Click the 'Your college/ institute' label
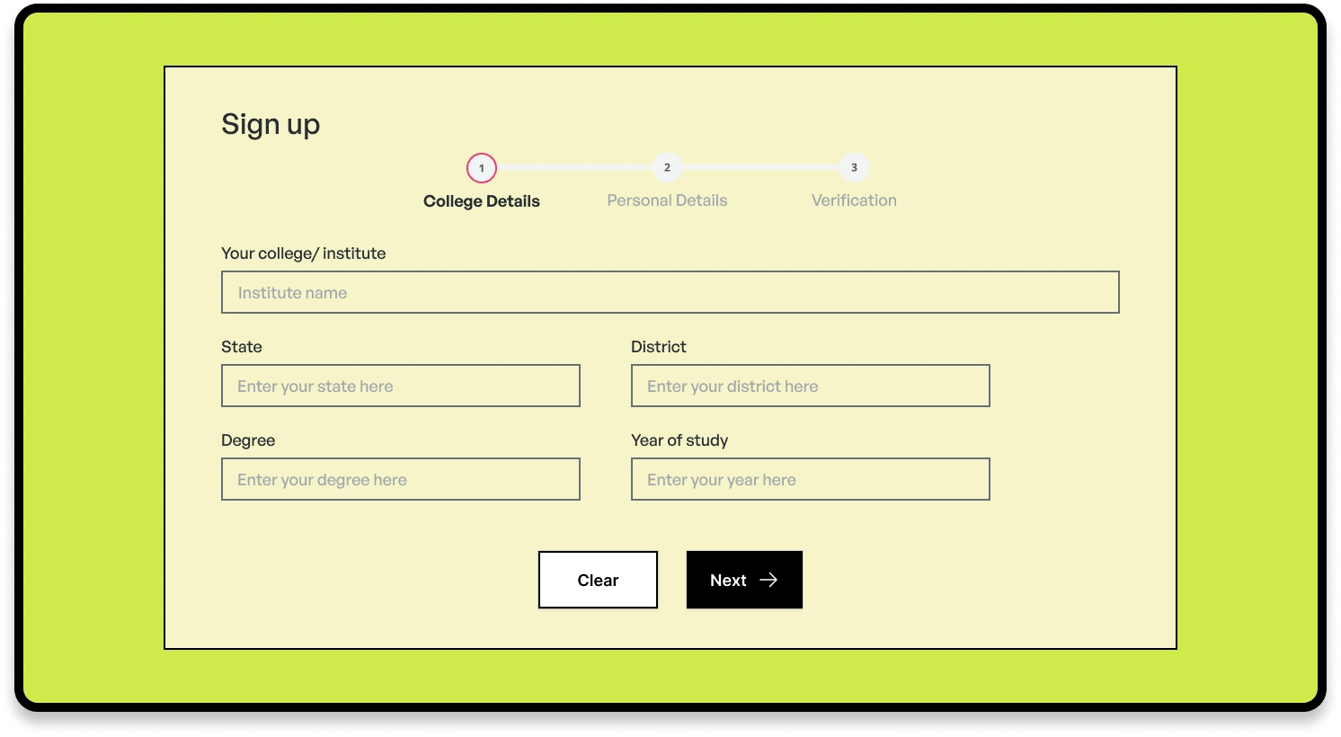This screenshot has width=1341, height=737. [x=304, y=253]
